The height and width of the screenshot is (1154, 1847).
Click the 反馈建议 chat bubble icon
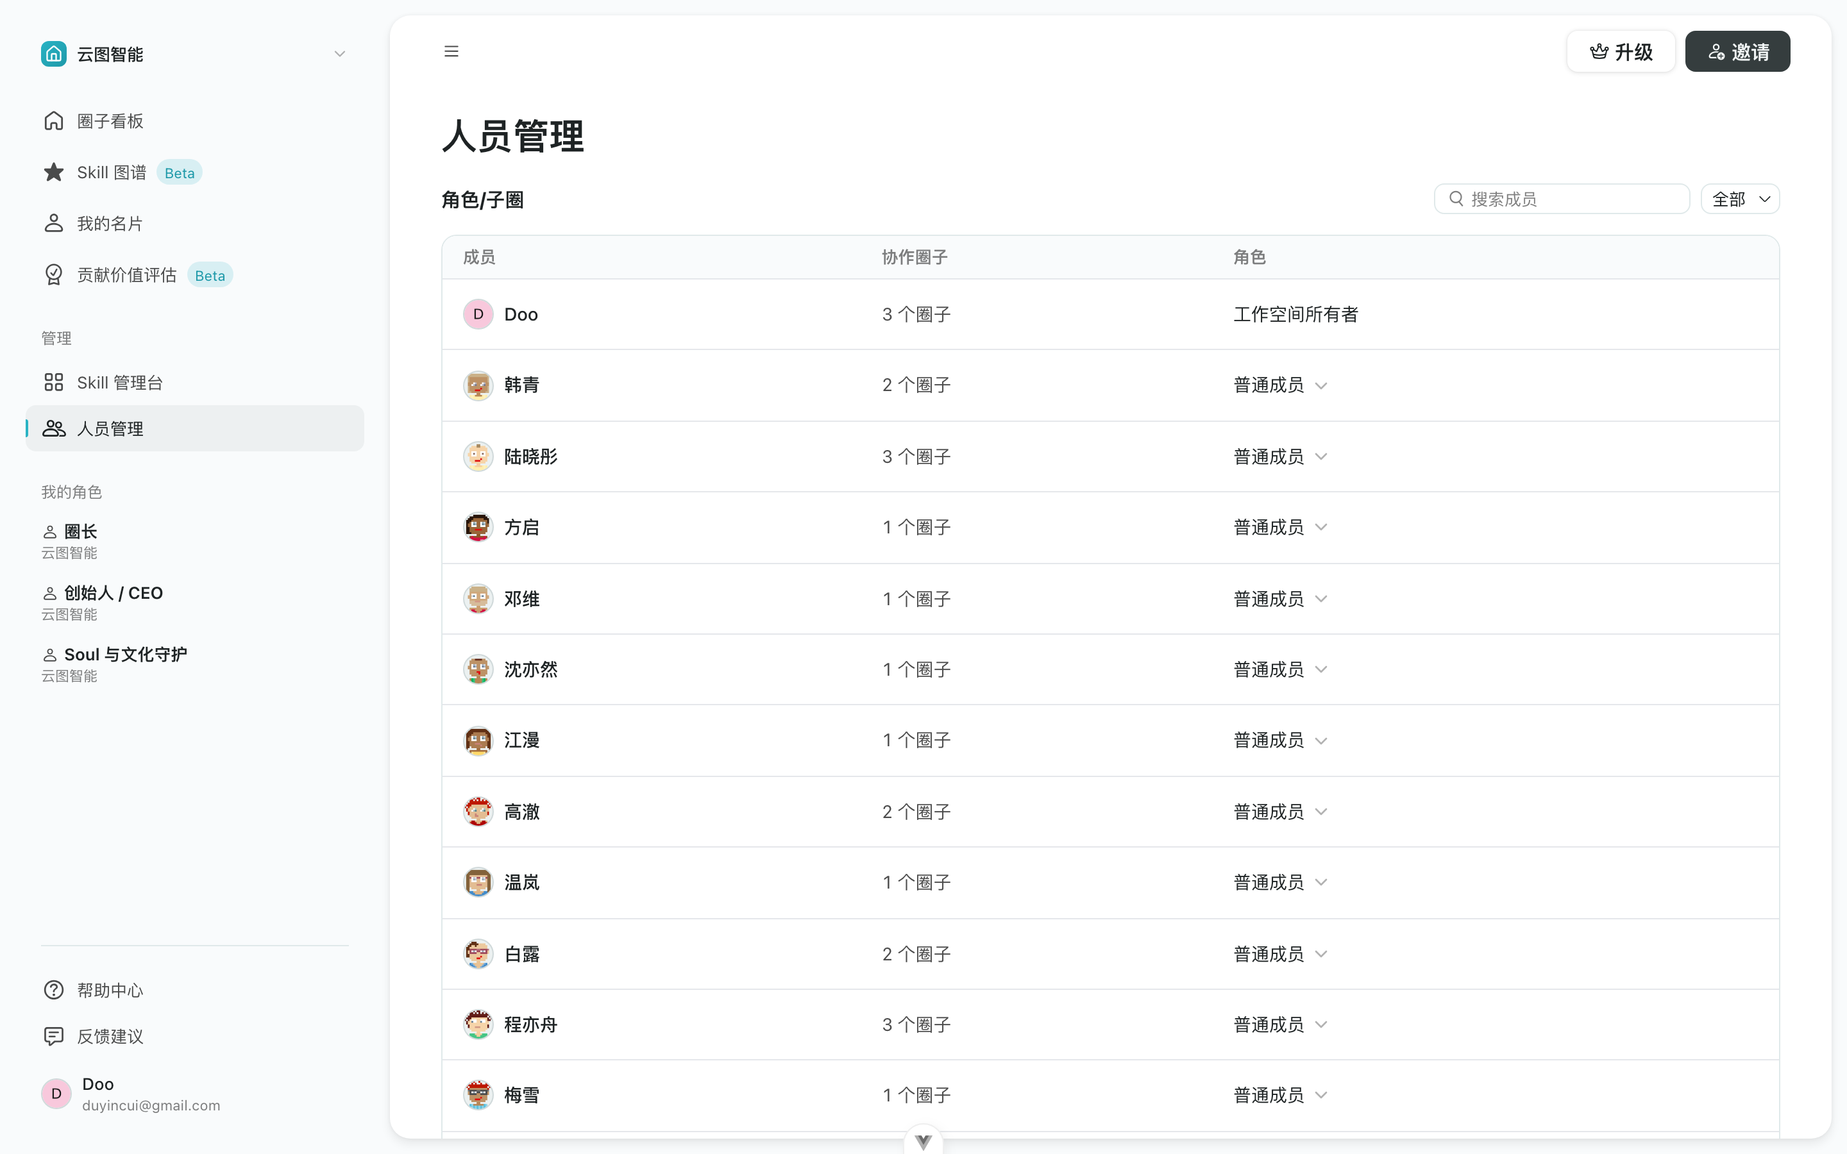tap(53, 1037)
